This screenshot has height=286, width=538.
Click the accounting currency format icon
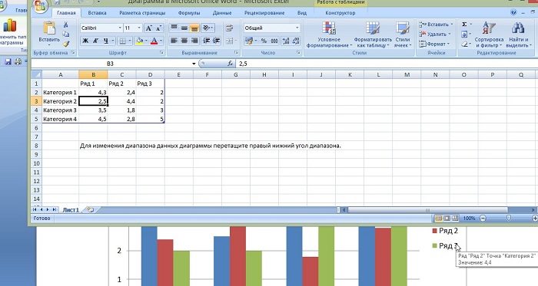click(x=250, y=41)
